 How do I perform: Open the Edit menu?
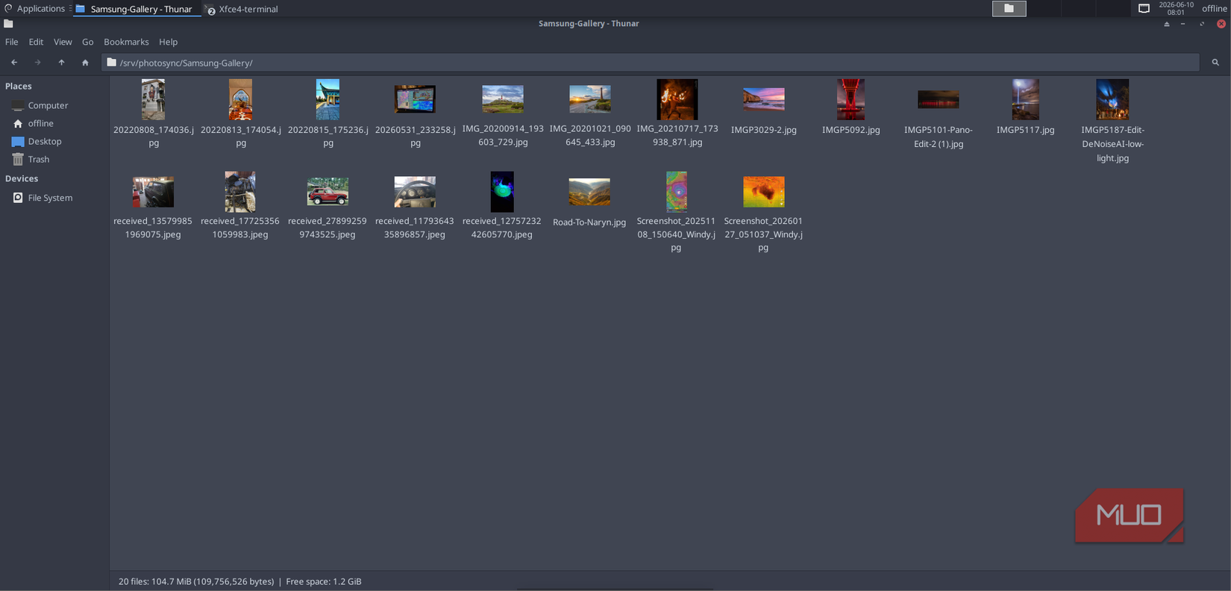(x=36, y=42)
